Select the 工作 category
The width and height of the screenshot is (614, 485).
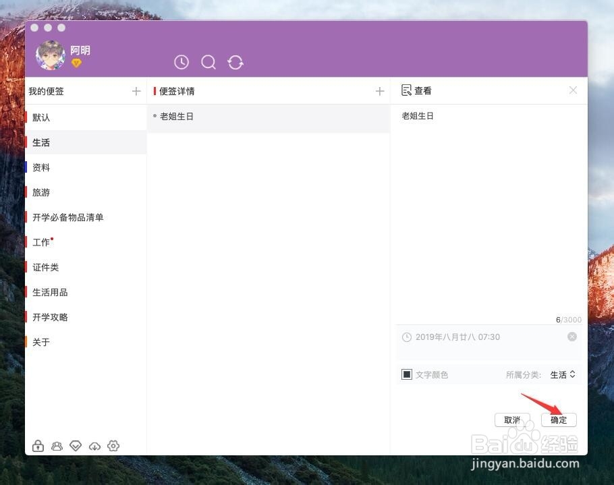tap(86, 242)
